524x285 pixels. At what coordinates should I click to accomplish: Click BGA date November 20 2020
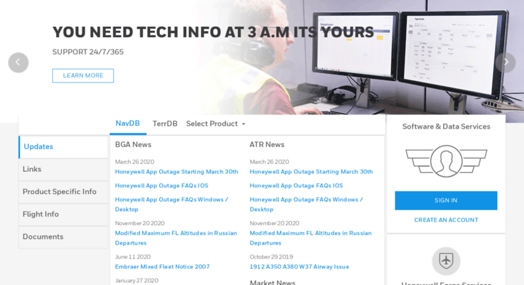tap(140, 223)
